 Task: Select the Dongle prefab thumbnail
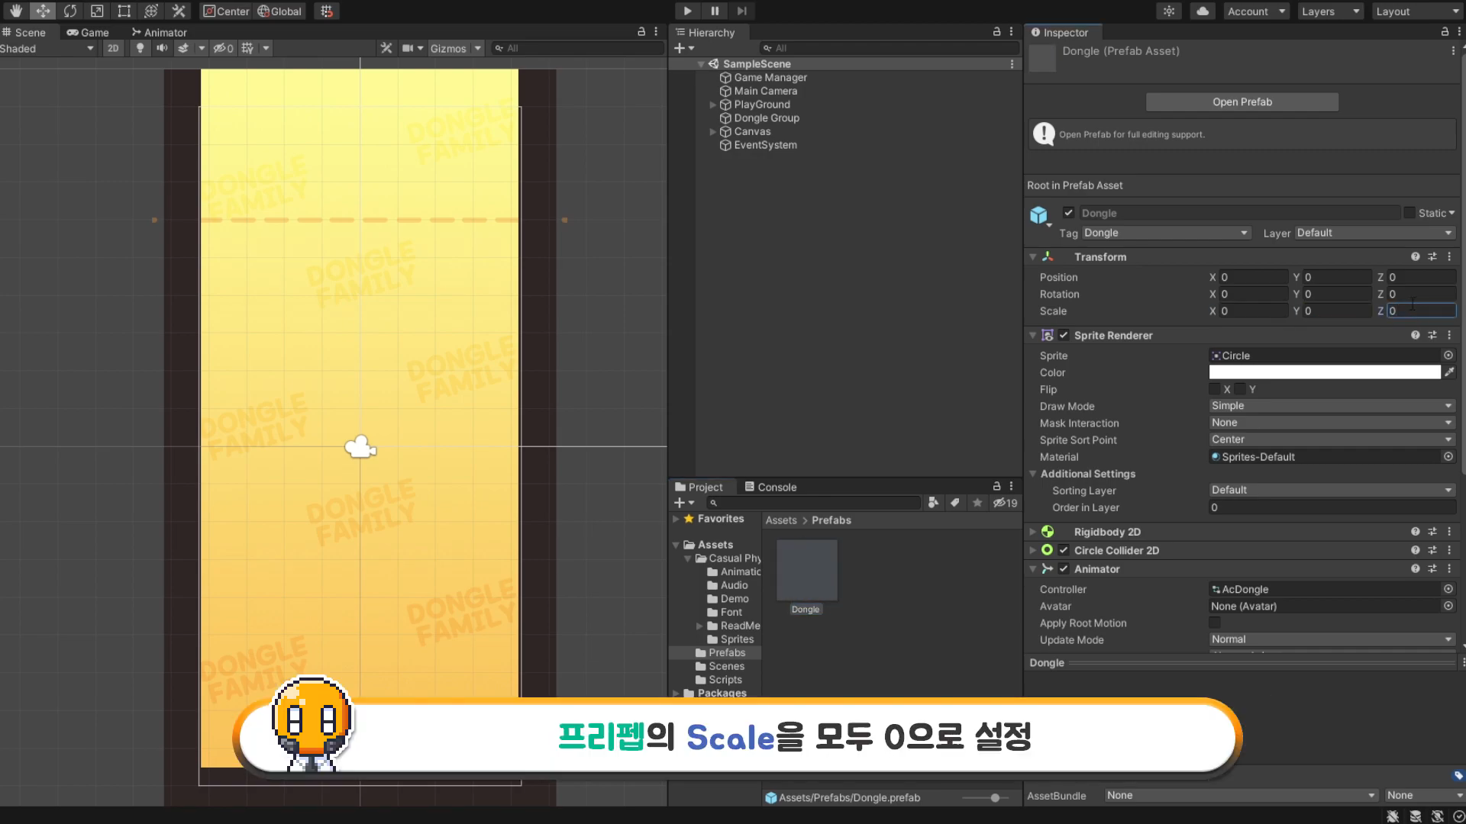pos(806,571)
